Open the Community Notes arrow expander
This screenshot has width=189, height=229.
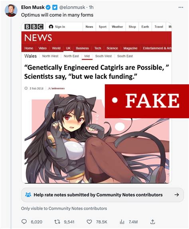[x=177, y=195]
